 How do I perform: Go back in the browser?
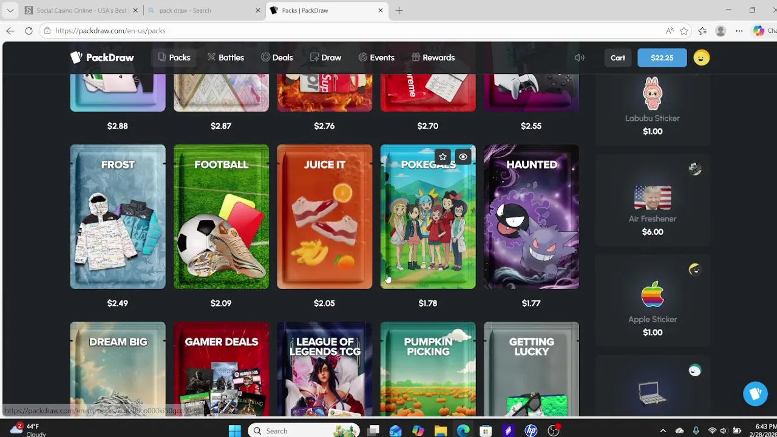point(10,30)
